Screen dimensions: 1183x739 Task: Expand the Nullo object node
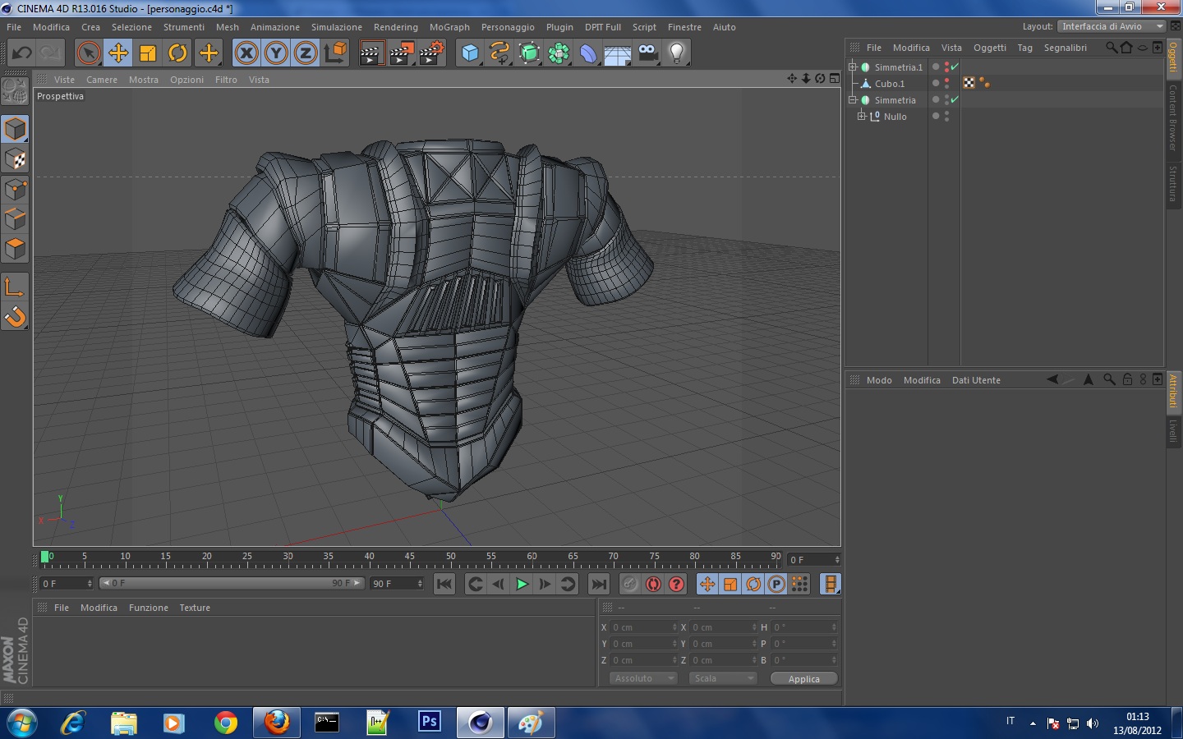[x=861, y=117]
